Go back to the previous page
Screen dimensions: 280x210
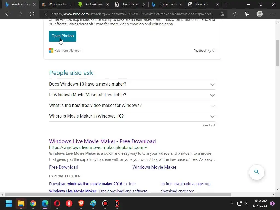point(7,14)
